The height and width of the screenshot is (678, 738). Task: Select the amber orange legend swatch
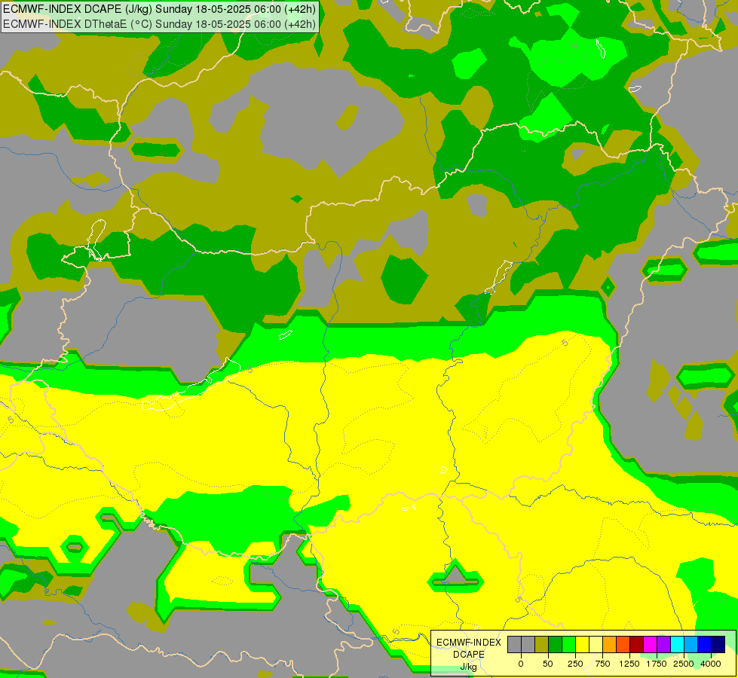coord(610,645)
